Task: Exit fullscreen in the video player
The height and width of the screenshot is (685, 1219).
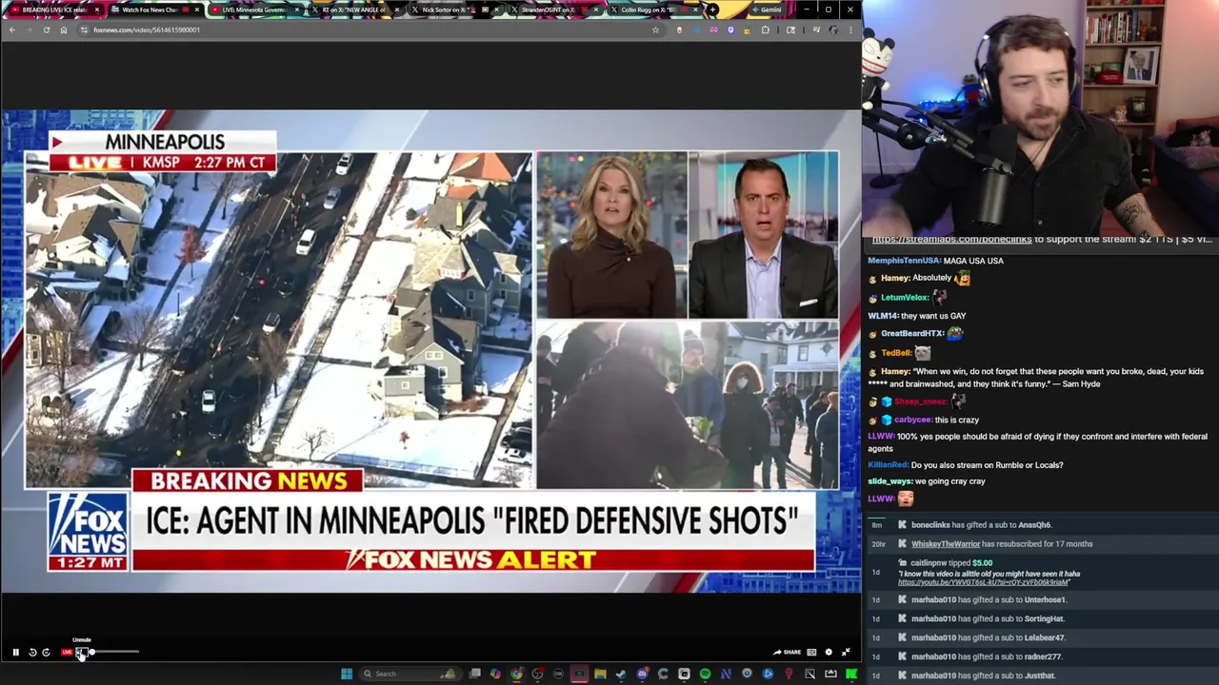Action: (x=846, y=652)
